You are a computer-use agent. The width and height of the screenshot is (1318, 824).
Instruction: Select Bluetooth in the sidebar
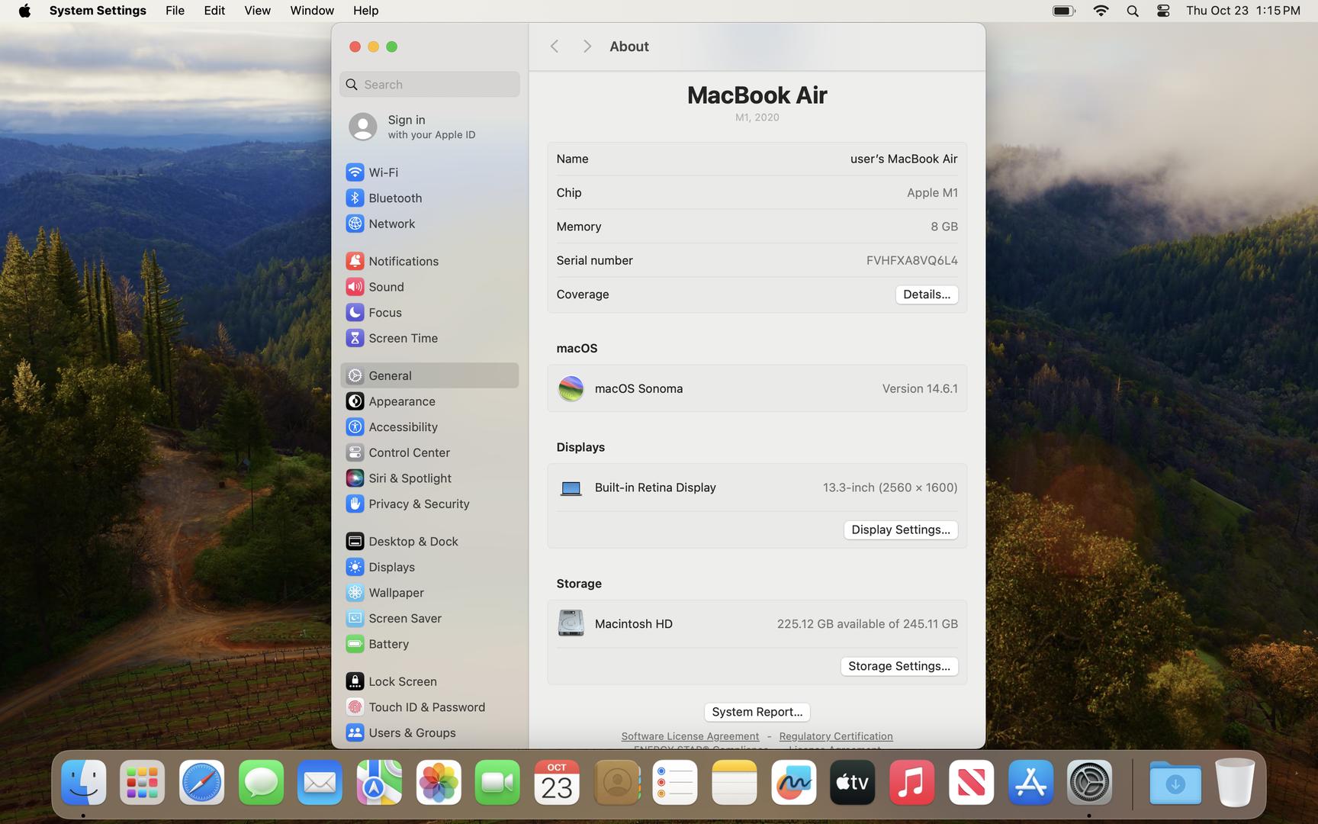(x=394, y=198)
